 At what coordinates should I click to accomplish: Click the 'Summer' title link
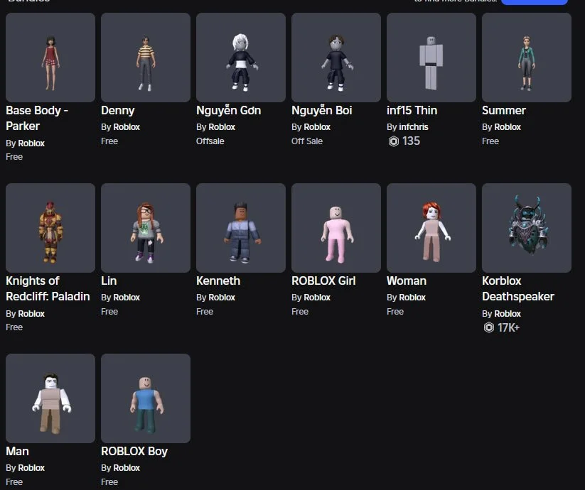pos(504,110)
